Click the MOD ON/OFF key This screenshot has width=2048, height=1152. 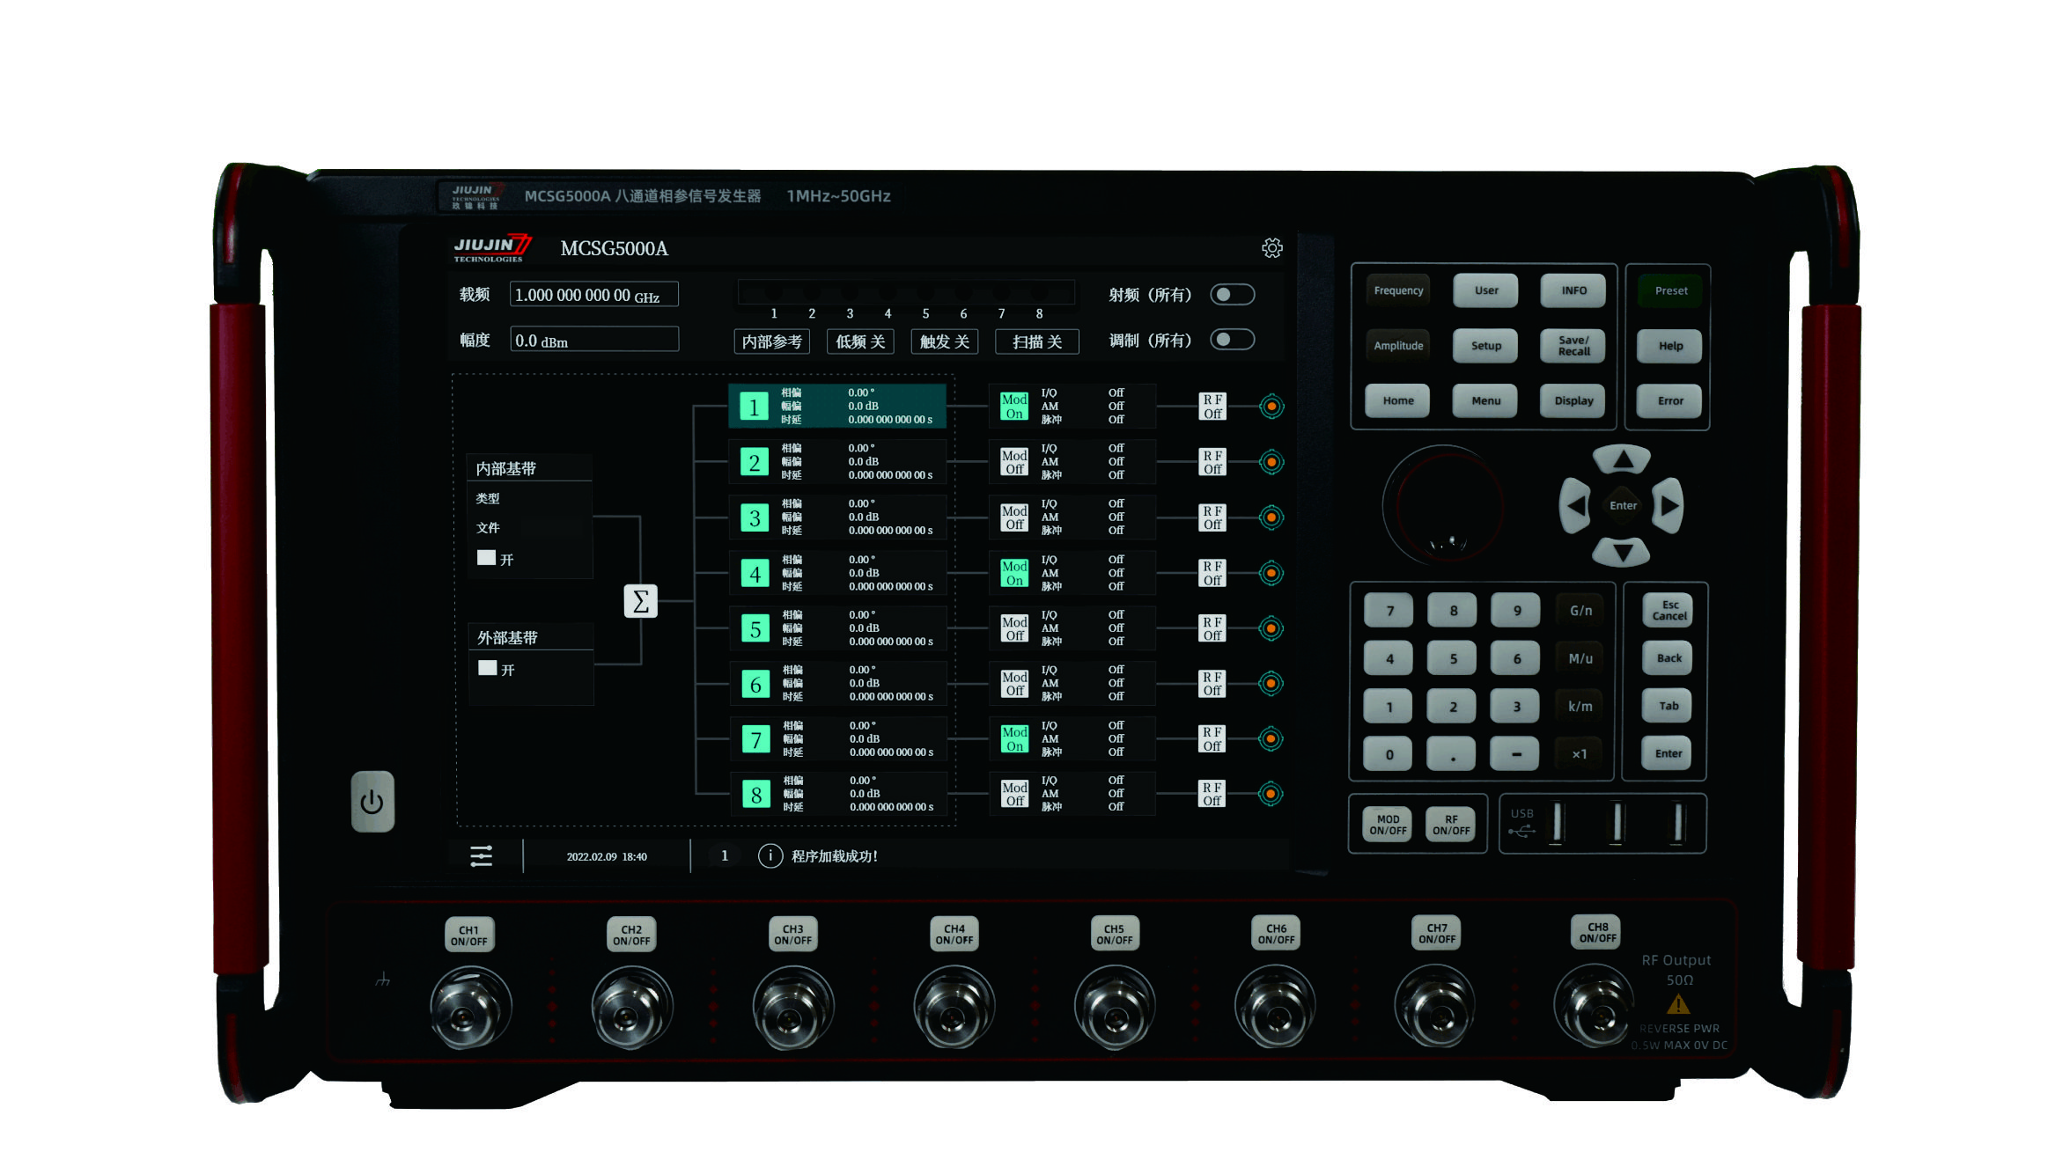pyautogui.click(x=1388, y=825)
